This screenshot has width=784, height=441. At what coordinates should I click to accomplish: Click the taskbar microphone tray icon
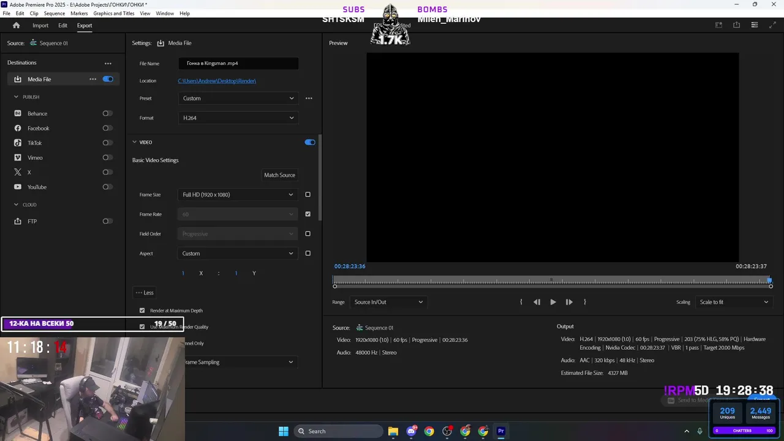(700, 431)
